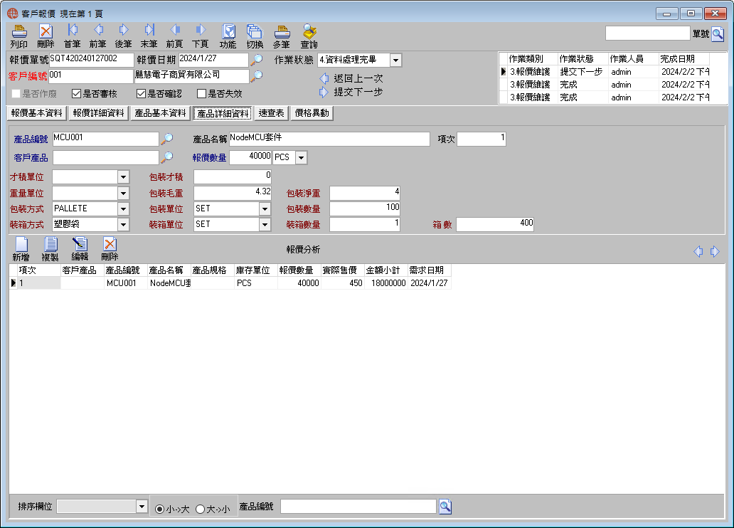
Task: Open the 包裝方式 PALLETE dropdown
Action: (123, 208)
